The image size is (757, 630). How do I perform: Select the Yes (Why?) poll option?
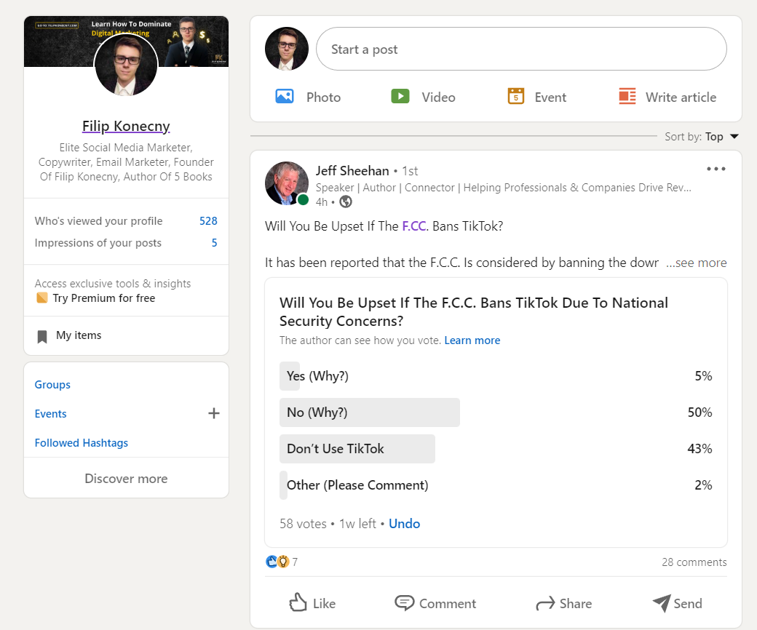tap(317, 376)
